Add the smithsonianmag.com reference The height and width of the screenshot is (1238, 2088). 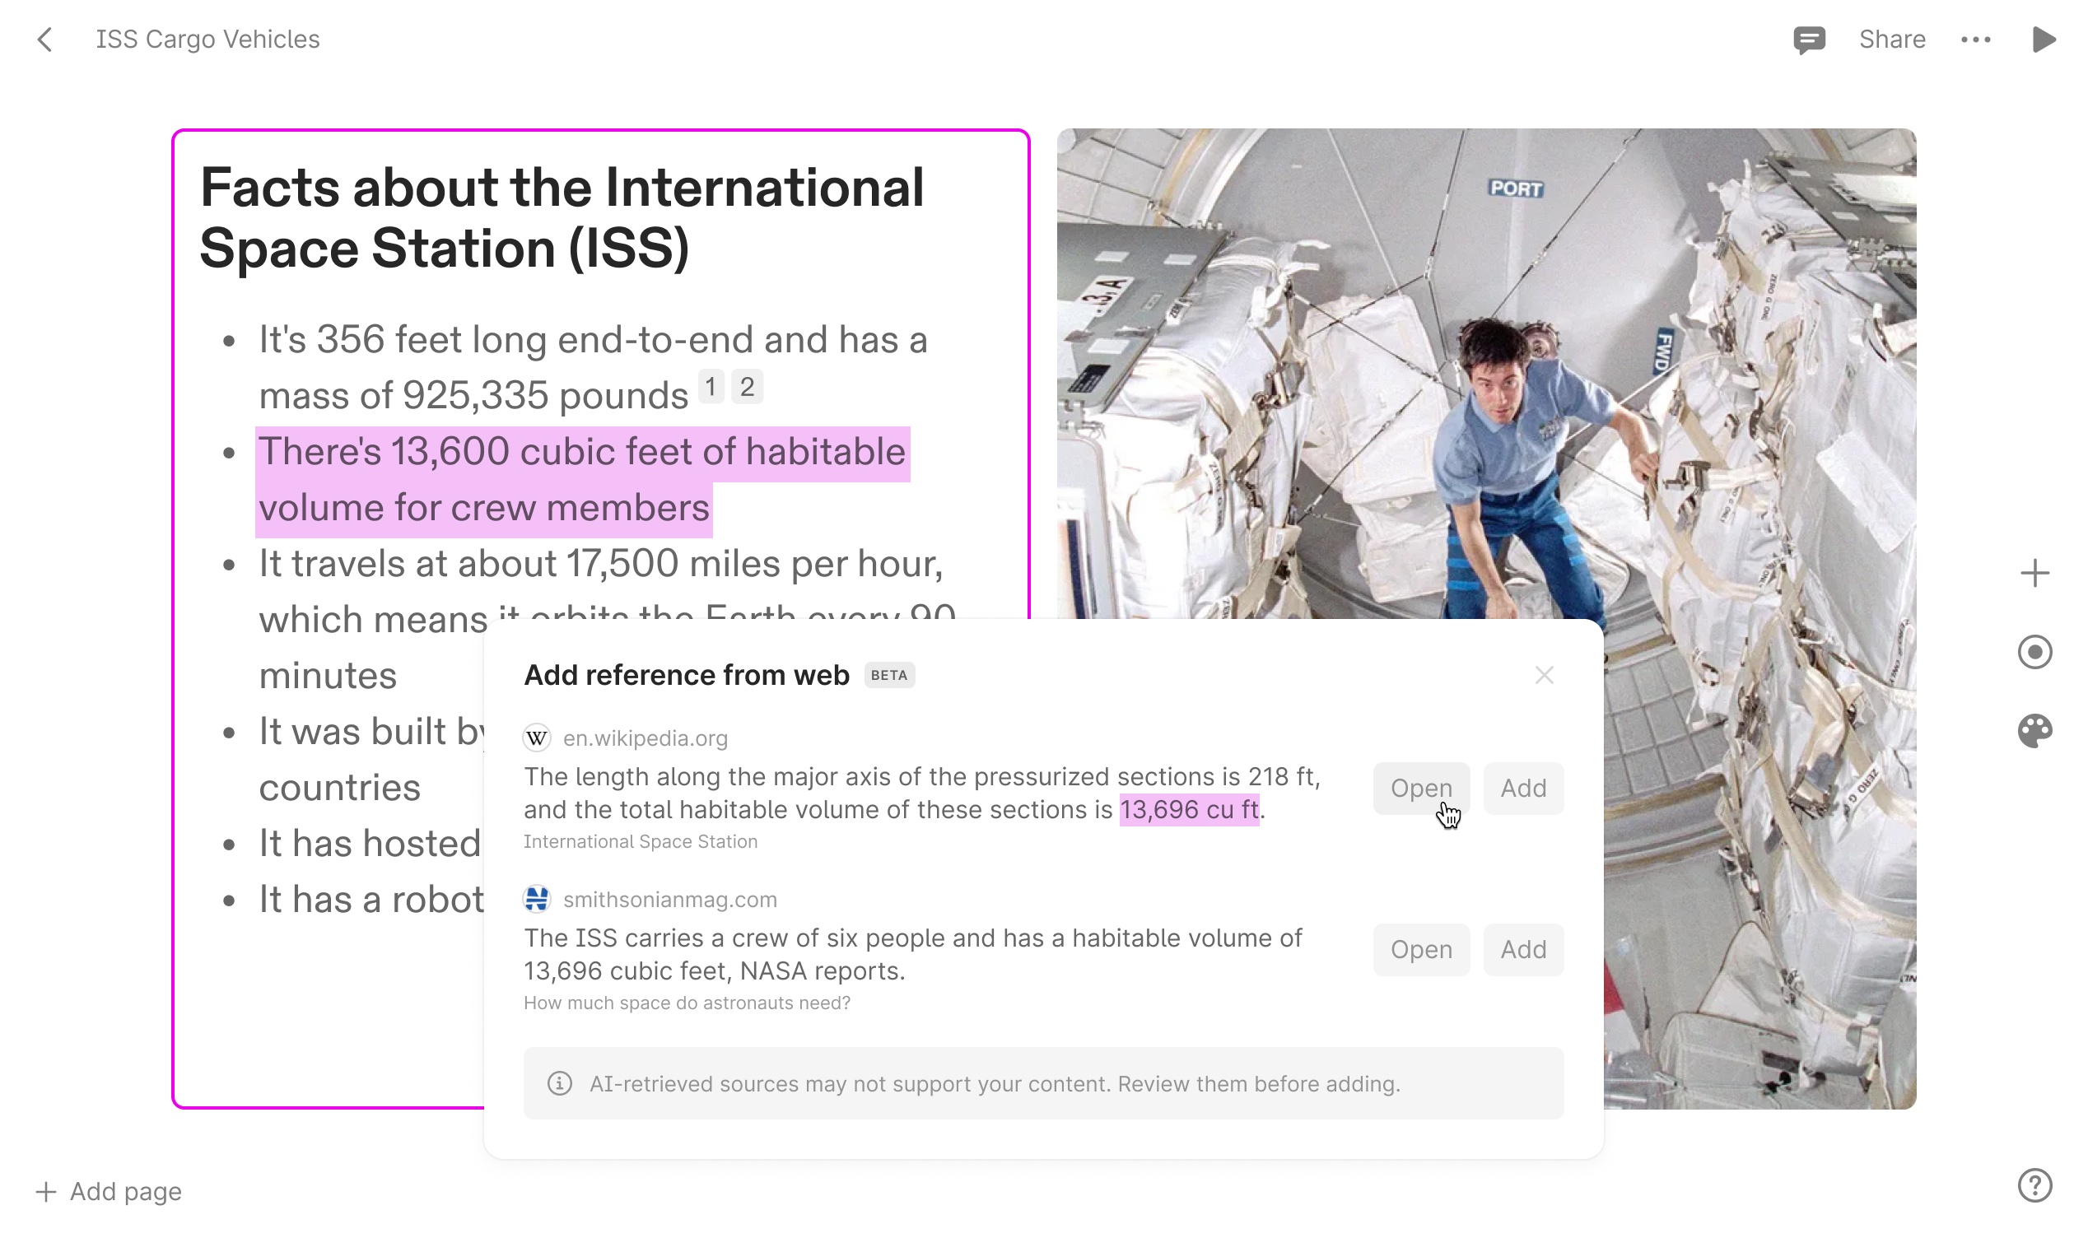tap(1522, 948)
